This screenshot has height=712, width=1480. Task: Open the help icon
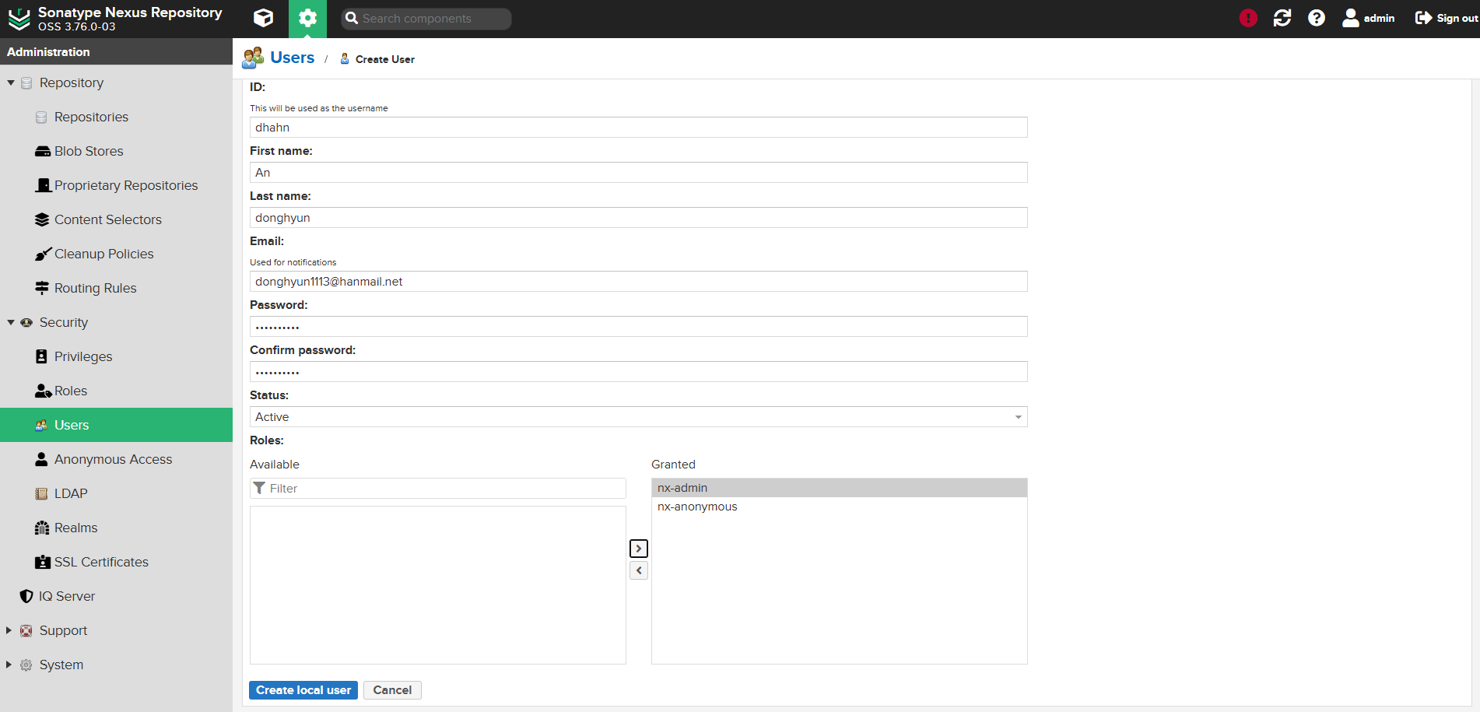(x=1316, y=17)
